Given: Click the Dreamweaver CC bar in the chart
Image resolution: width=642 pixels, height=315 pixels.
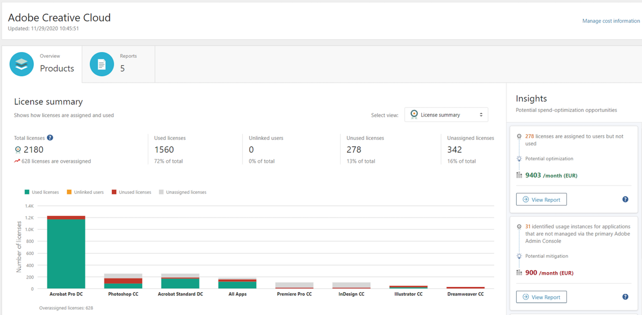Looking at the screenshot, I should coord(465,287).
